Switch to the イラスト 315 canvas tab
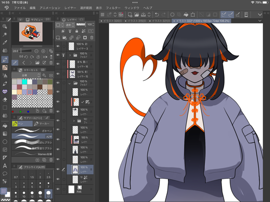This screenshot has height=202, width=270. [136, 21]
